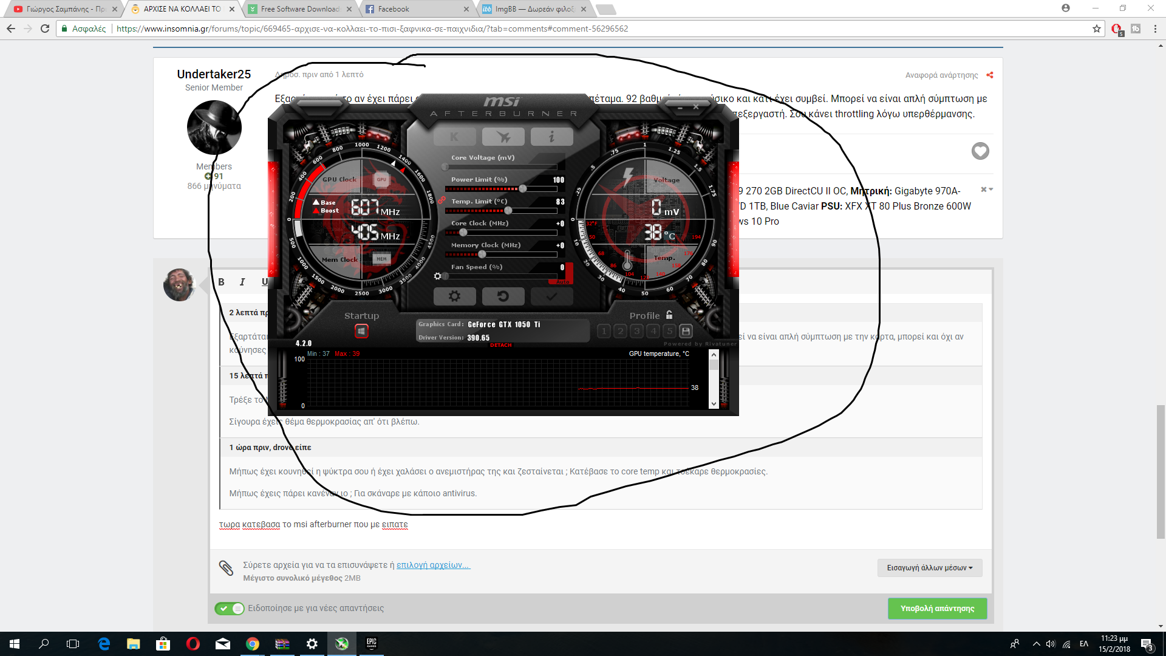The width and height of the screenshot is (1166, 656).
Task: Open the Kombustor K button in Afterburner
Action: pos(454,137)
